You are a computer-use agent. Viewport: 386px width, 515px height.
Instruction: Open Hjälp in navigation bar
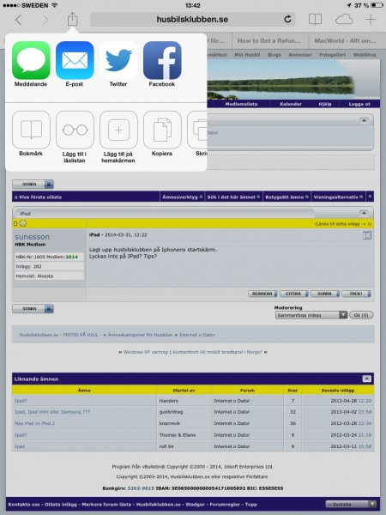coord(325,104)
